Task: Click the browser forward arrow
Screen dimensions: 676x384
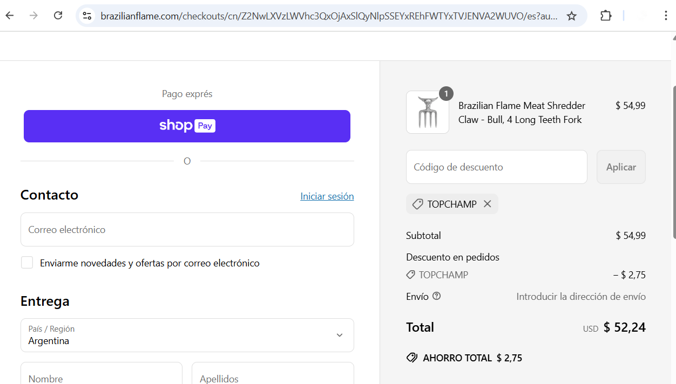Action: click(33, 16)
